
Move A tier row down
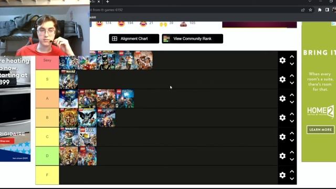pyautogui.click(x=292, y=102)
